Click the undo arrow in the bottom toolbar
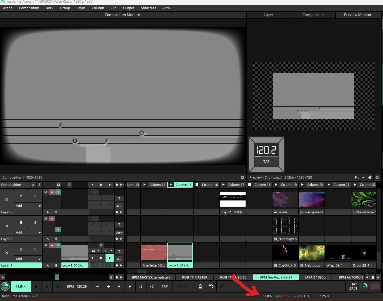Screen dimensions: 383x301 [x=211, y=286]
